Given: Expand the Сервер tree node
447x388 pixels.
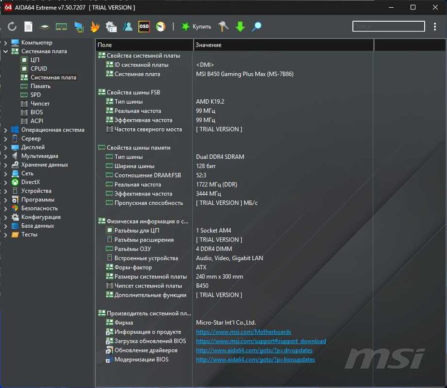Looking at the screenshot, I should coord(6,139).
